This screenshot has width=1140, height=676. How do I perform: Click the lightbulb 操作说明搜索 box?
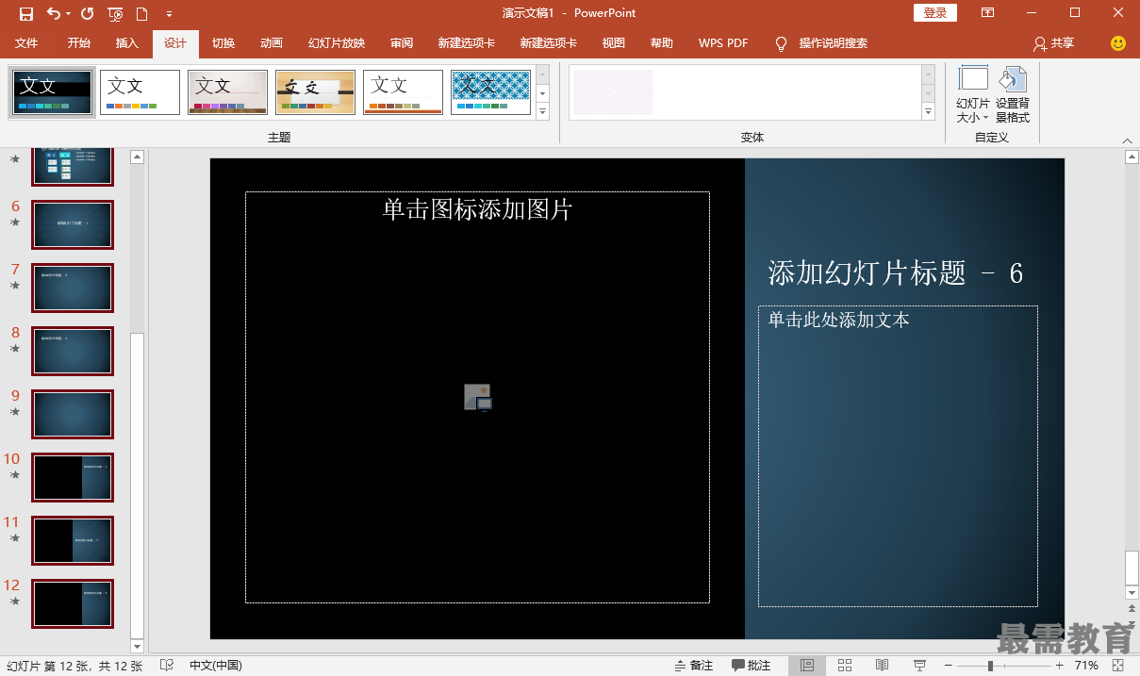[x=821, y=43]
